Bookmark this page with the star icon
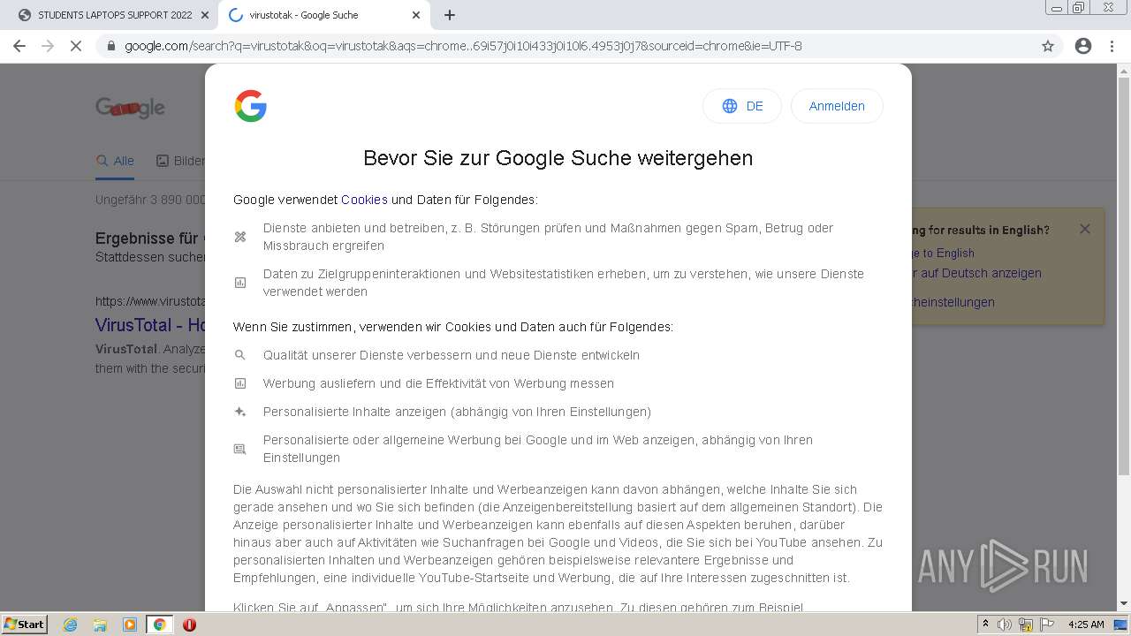Viewport: 1131px width, 636px height. (x=1048, y=46)
